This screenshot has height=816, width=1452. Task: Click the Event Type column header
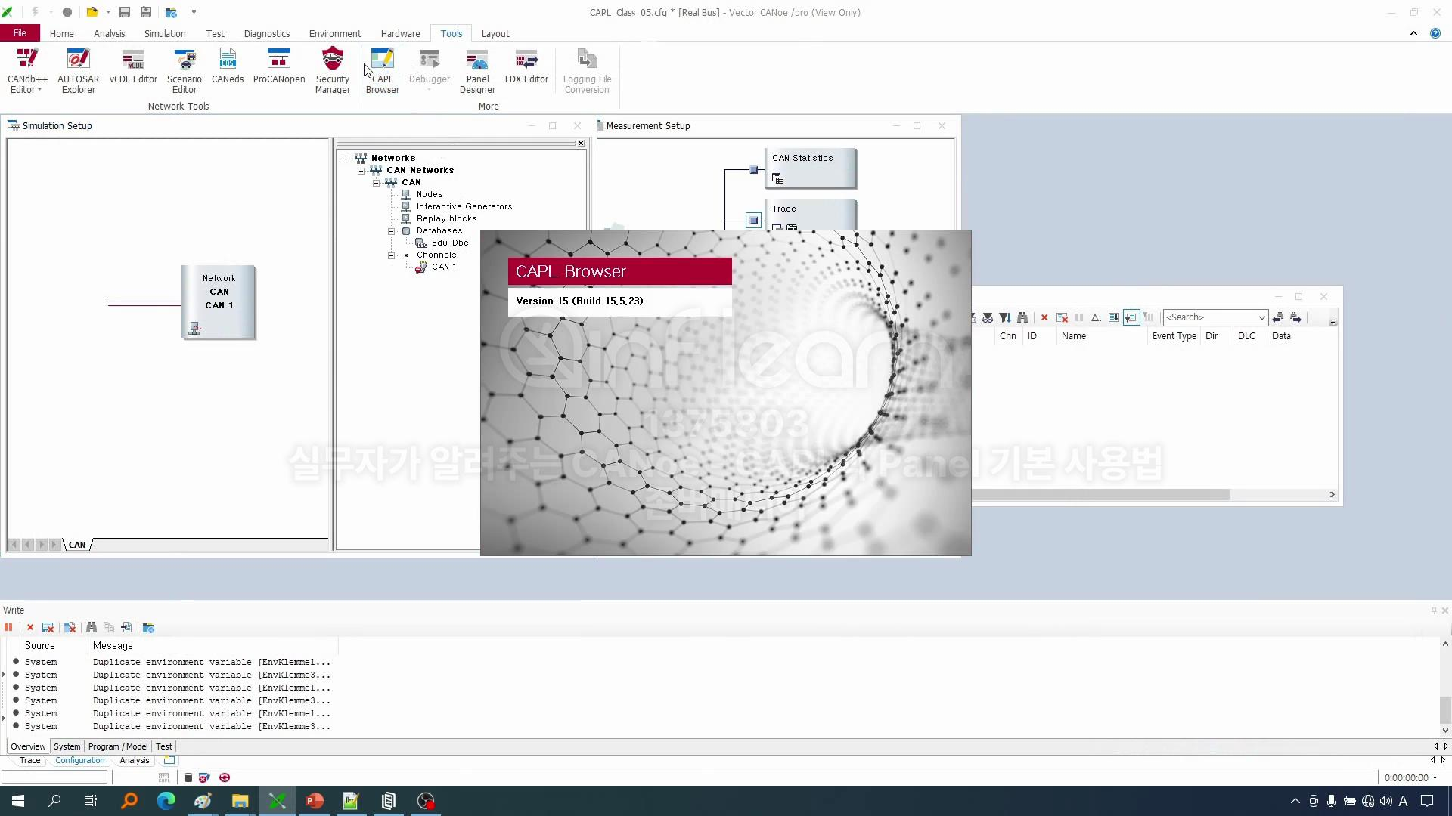pyautogui.click(x=1174, y=336)
